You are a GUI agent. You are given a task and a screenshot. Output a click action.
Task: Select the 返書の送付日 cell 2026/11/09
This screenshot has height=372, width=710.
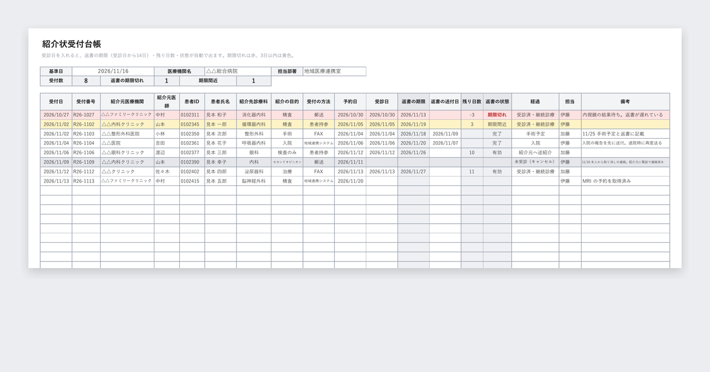coord(445,134)
